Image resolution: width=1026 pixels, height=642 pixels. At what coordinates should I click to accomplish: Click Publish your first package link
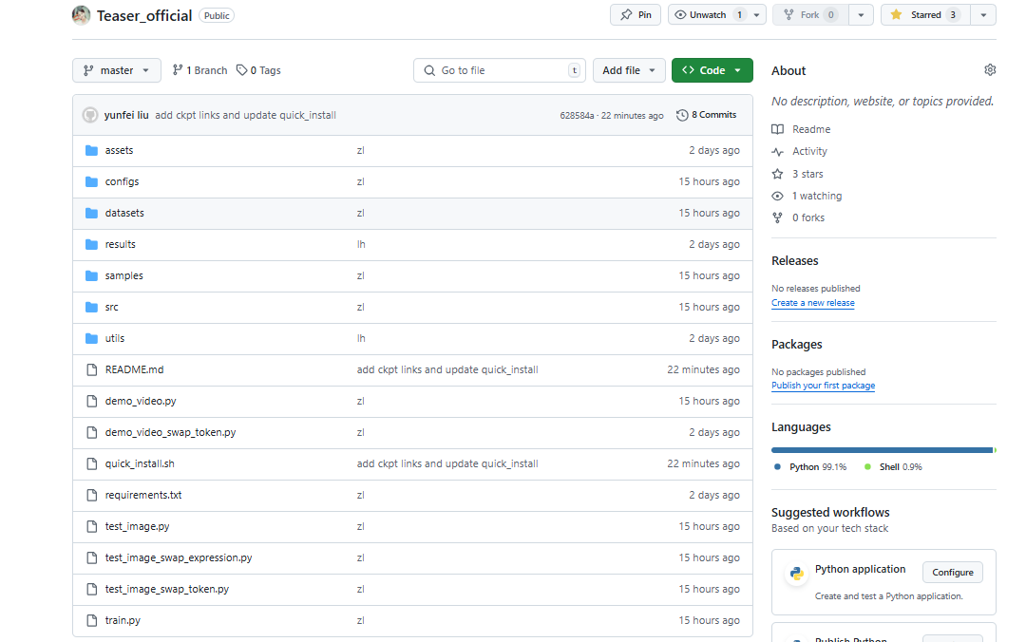coord(823,386)
